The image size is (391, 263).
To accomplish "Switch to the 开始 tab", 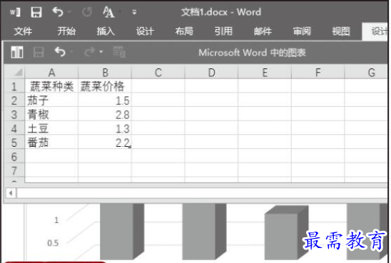I will tap(66, 31).
